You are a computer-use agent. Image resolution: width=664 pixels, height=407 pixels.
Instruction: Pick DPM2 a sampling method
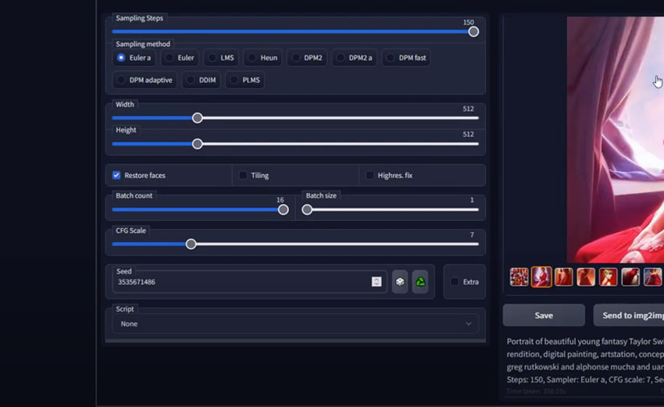pos(355,58)
